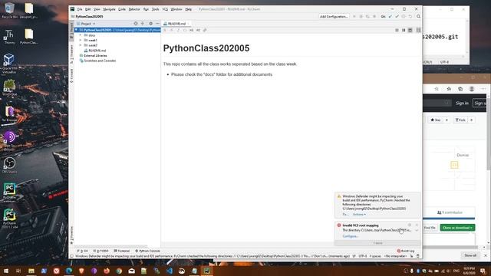Image resolution: width=491 pixels, height=276 pixels.
Task: Open VirtualBox desktop shortcut
Action: pos(9,64)
